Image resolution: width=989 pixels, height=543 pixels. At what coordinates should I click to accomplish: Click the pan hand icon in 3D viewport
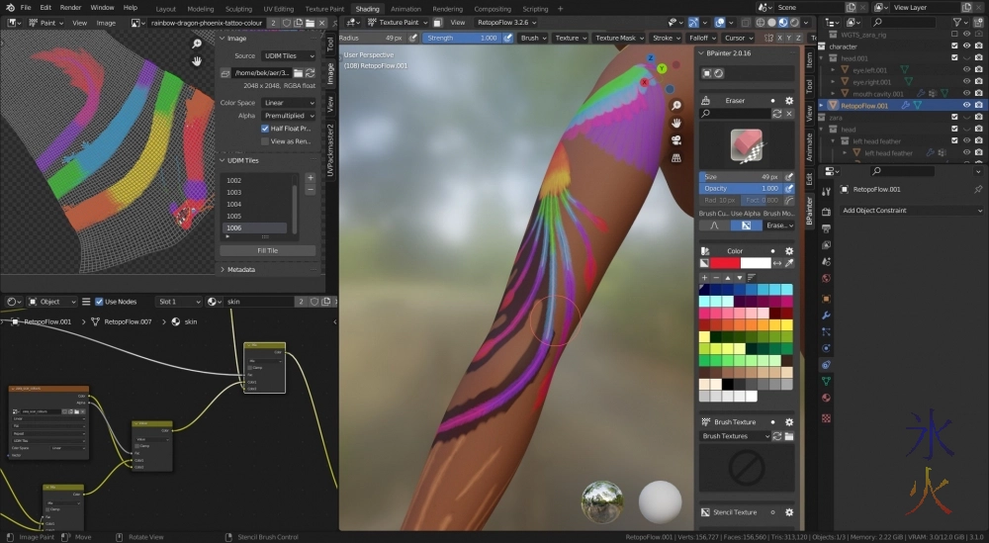675,123
